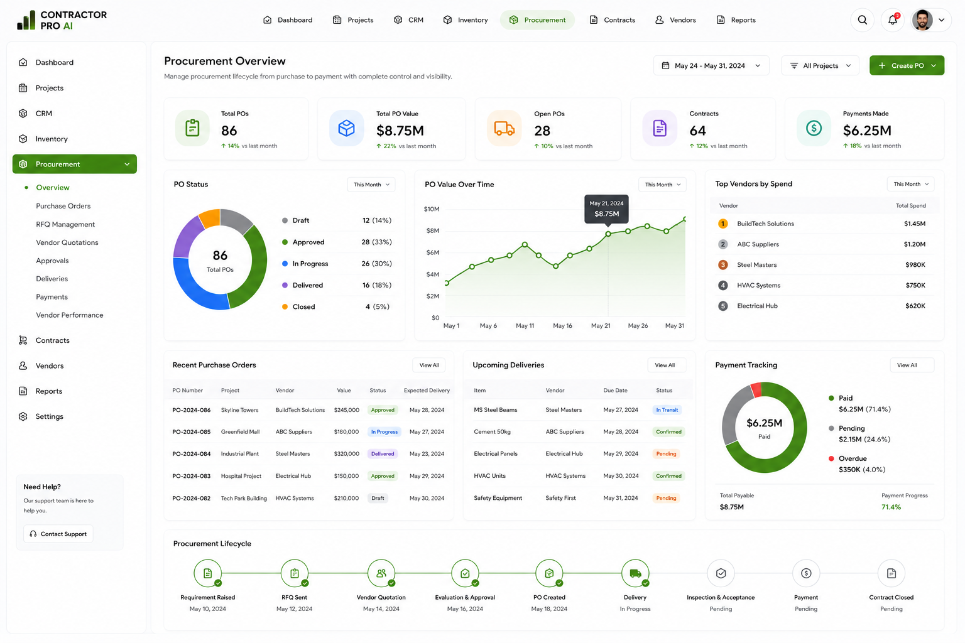The image size is (965, 643).
Task: Click the Payments Made dollar icon
Action: [814, 129]
